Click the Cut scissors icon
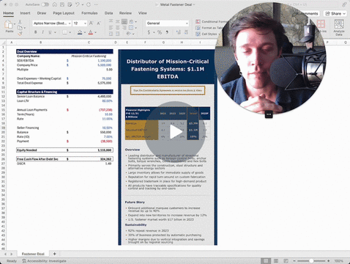The height and width of the screenshot is (264, 350). pyautogui.click(x=20, y=22)
